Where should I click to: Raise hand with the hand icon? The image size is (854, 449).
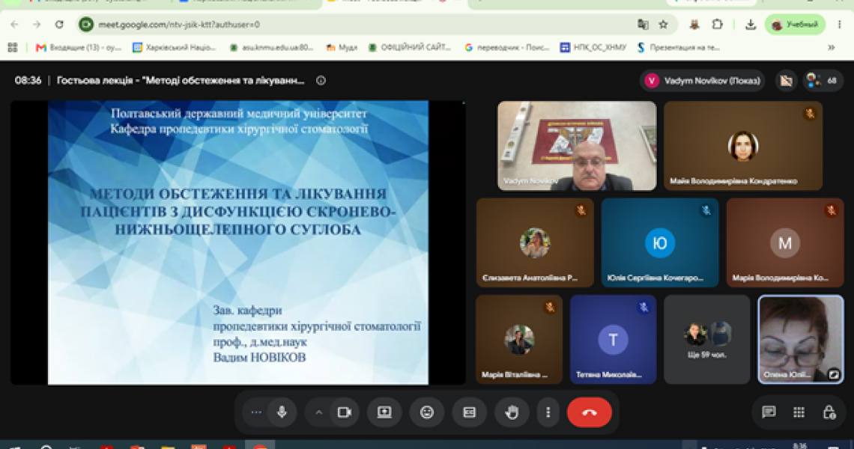click(x=512, y=412)
